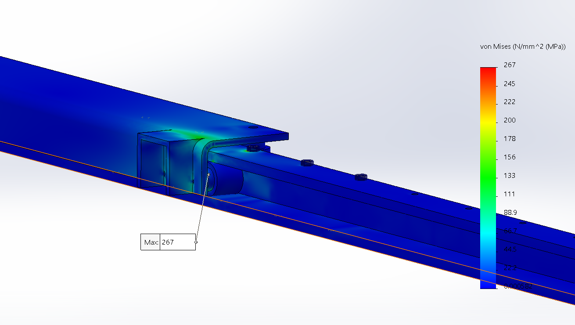Select the red top of the legend color bar
575x325 pixels.
488,71
